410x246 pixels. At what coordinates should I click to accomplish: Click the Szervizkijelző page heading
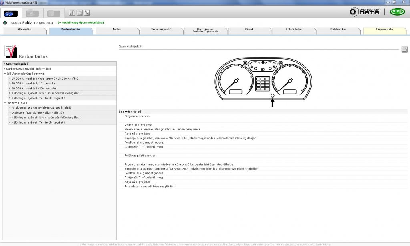click(x=130, y=46)
